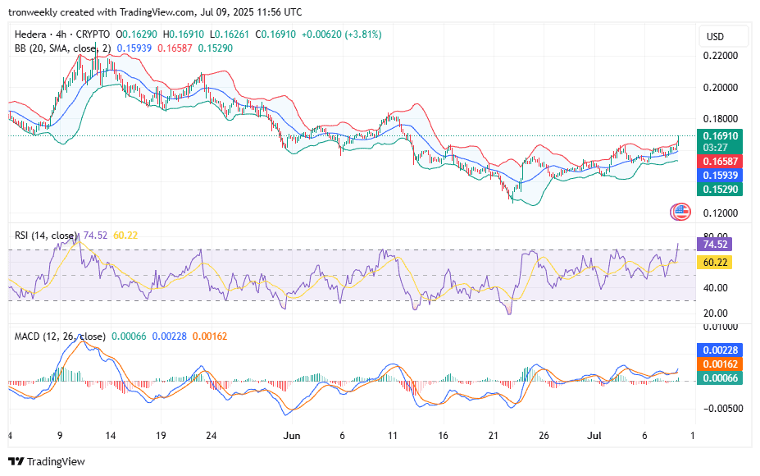Click the blue 0.00228 MACD axis label
The height and width of the screenshot is (476, 760).
[720, 350]
